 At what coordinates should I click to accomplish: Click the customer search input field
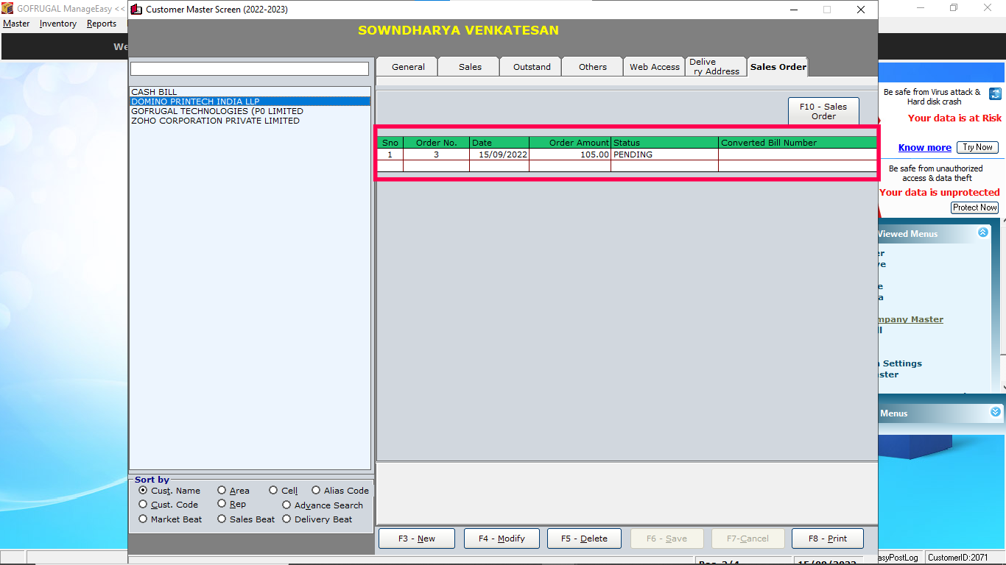pyautogui.click(x=250, y=68)
